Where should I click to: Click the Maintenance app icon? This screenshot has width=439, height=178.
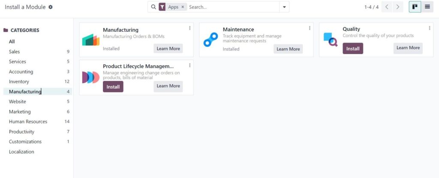210,39
